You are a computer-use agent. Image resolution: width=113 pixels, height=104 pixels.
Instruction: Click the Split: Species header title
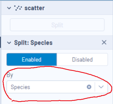pyautogui.click(x=33, y=43)
